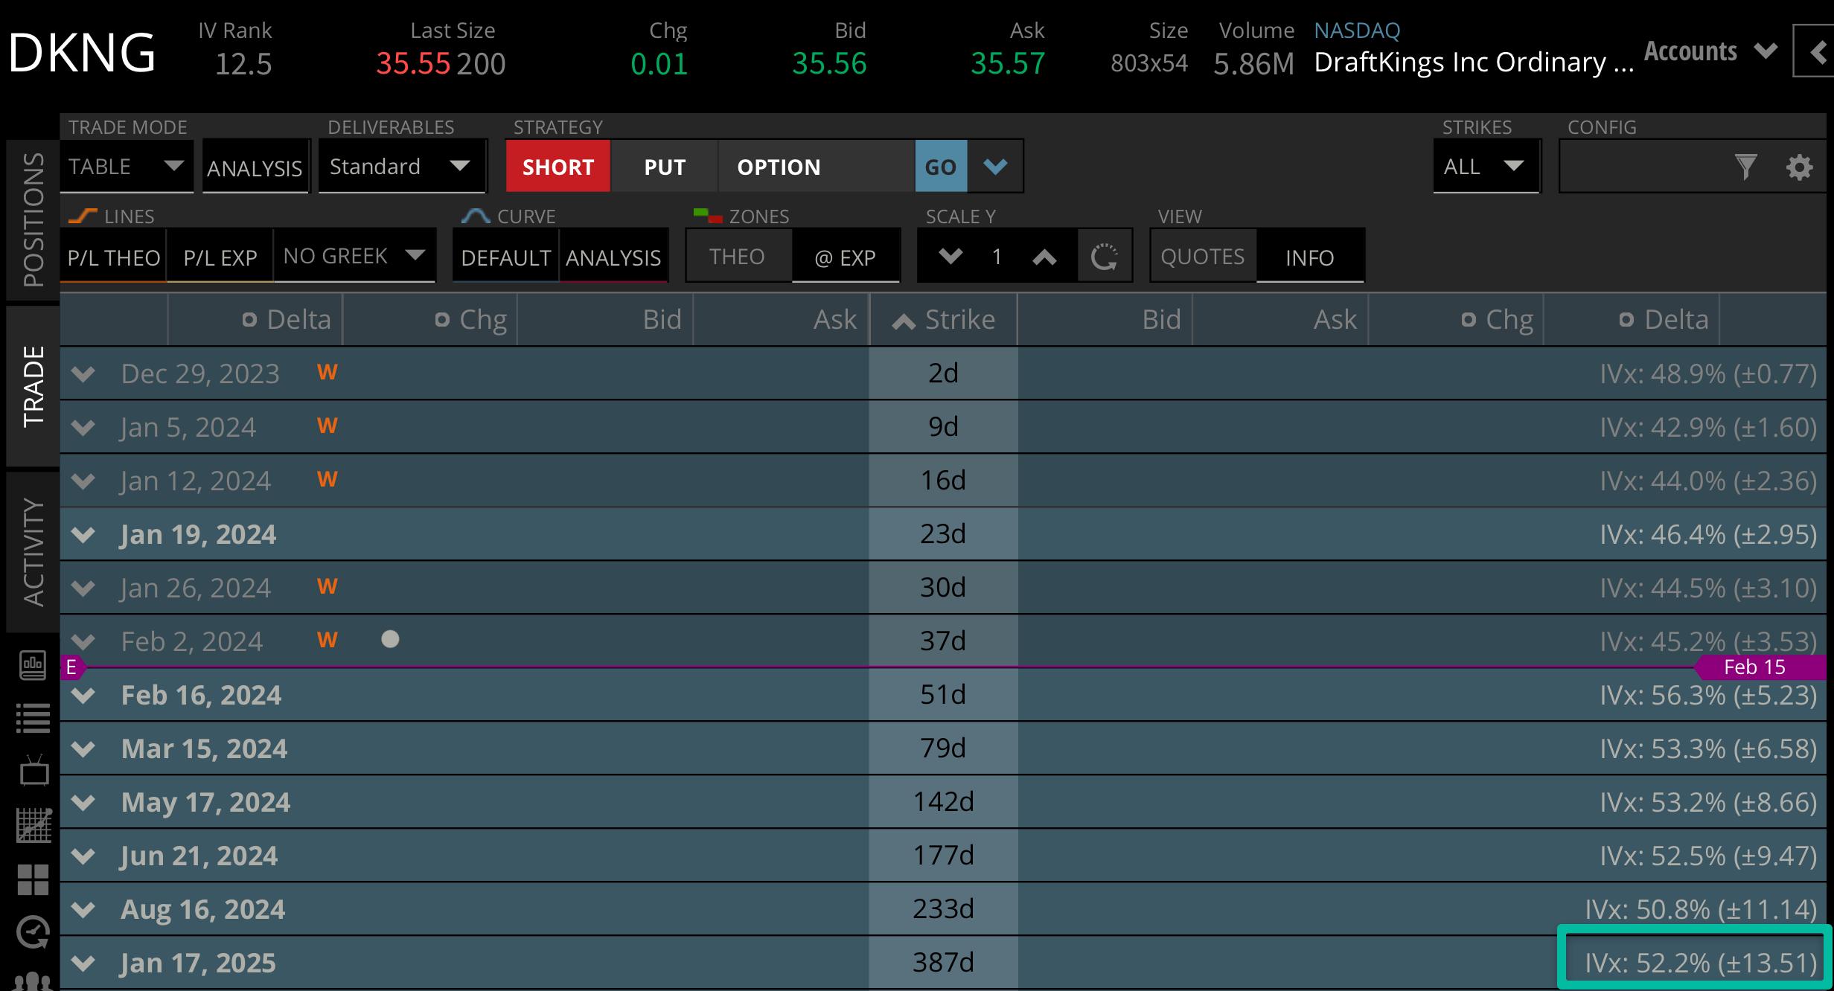Expand the Jan 17, 2025 expiration

(83, 963)
